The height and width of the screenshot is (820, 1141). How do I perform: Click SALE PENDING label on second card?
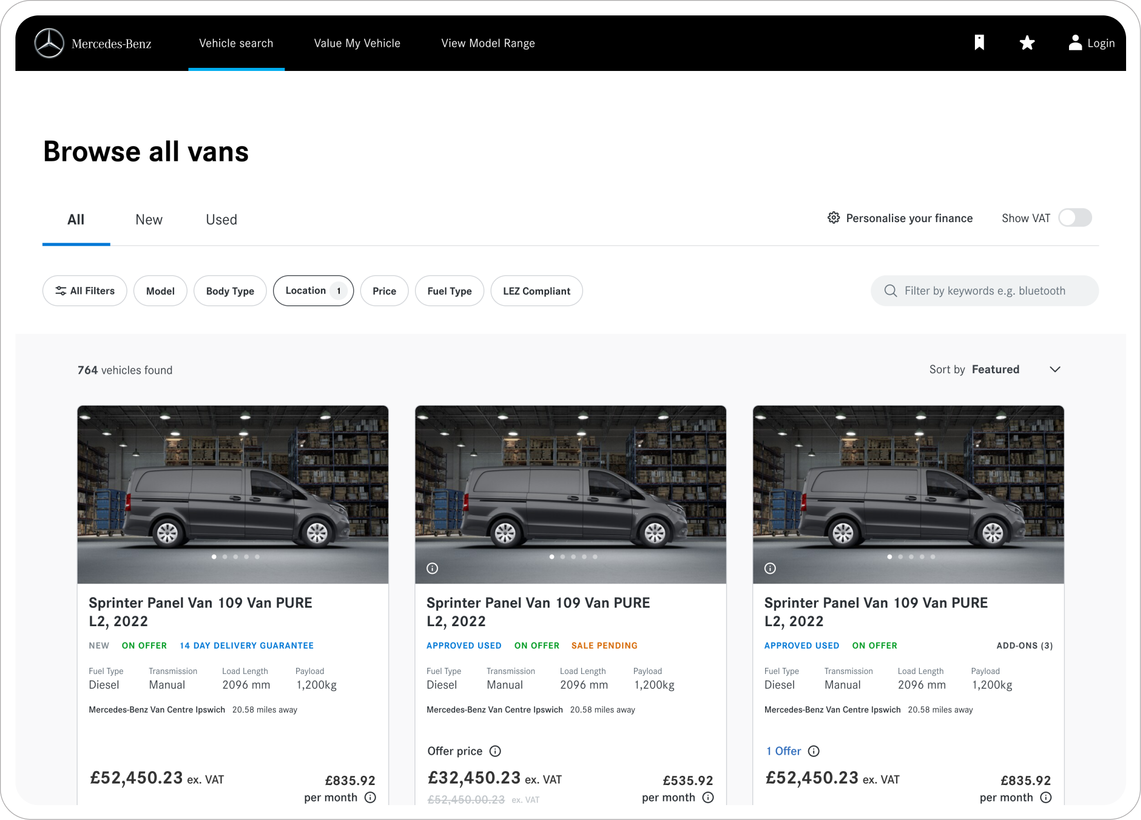604,646
